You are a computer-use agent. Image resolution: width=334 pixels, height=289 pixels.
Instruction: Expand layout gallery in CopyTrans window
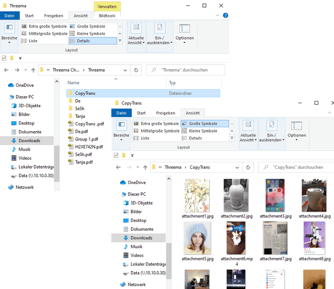pyautogui.click(x=232, y=138)
